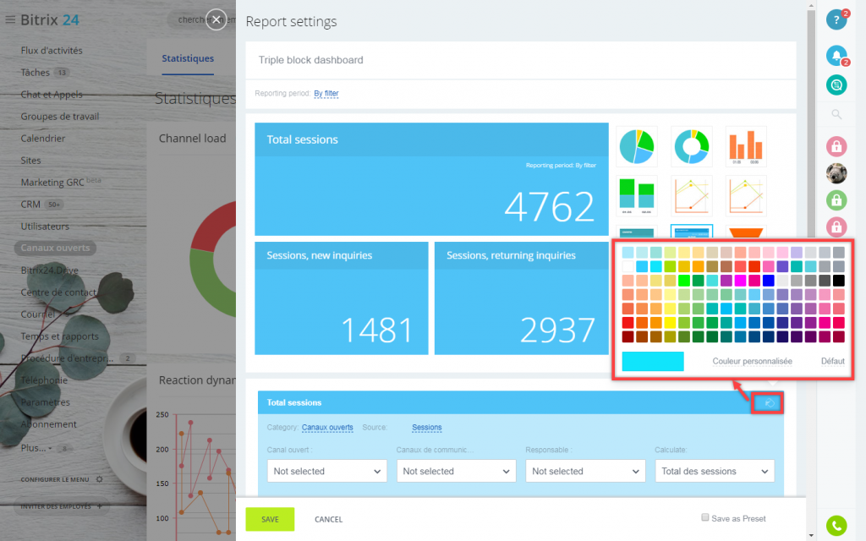Open CRM in left menu
Viewport: 866px width, 541px height.
click(x=30, y=205)
